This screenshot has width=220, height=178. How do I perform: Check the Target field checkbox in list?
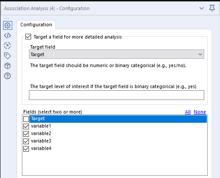click(x=26, y=119)
